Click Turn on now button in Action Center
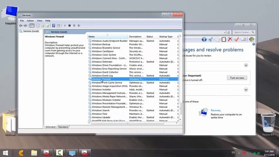Viewport: 279px width, 157px height. [x=237, y=78]
